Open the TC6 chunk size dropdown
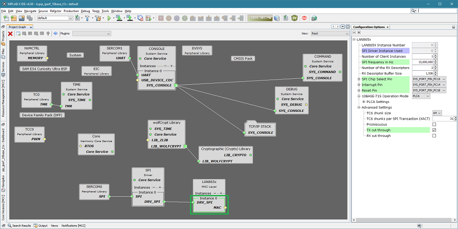Viewport: 458px width, 229px height. tap(437, 113)
